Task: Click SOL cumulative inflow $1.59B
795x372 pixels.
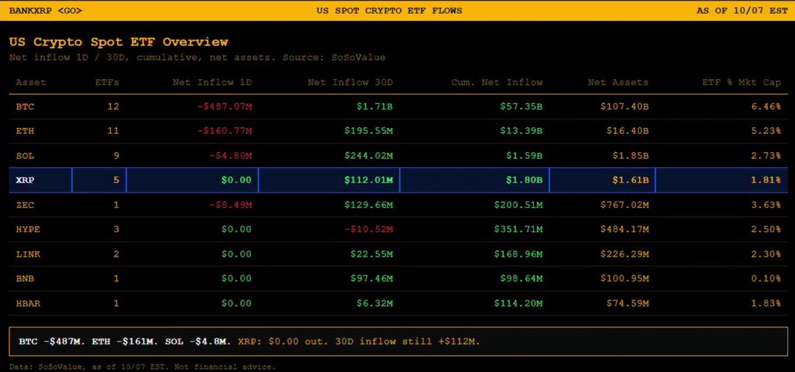Action: coord(524,156)
